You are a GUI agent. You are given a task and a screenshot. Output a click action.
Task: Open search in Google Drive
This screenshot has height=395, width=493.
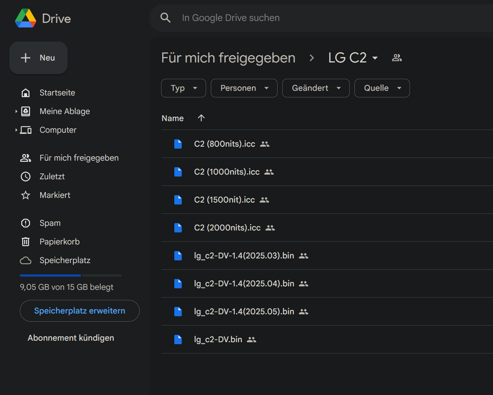pos(166,17)
